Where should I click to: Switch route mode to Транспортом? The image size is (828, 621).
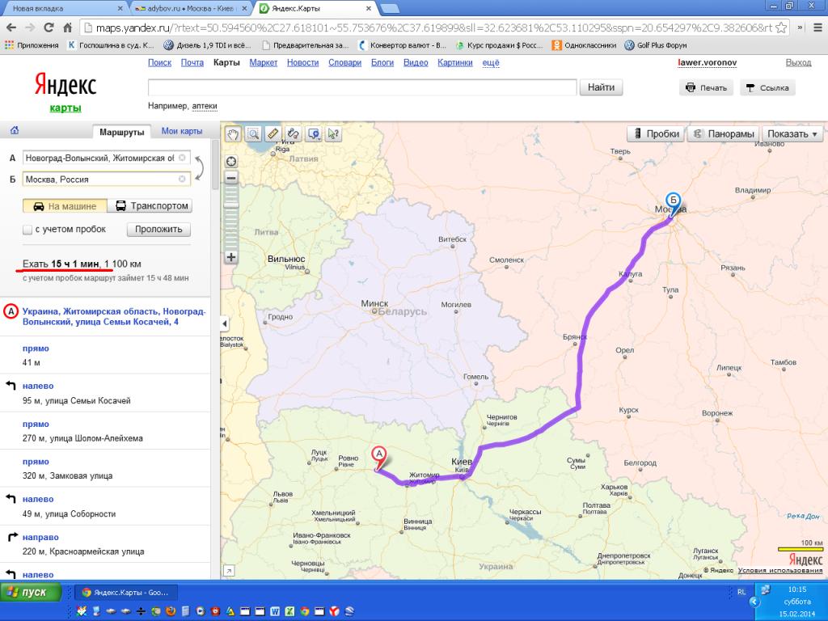[x=150, y=206]
